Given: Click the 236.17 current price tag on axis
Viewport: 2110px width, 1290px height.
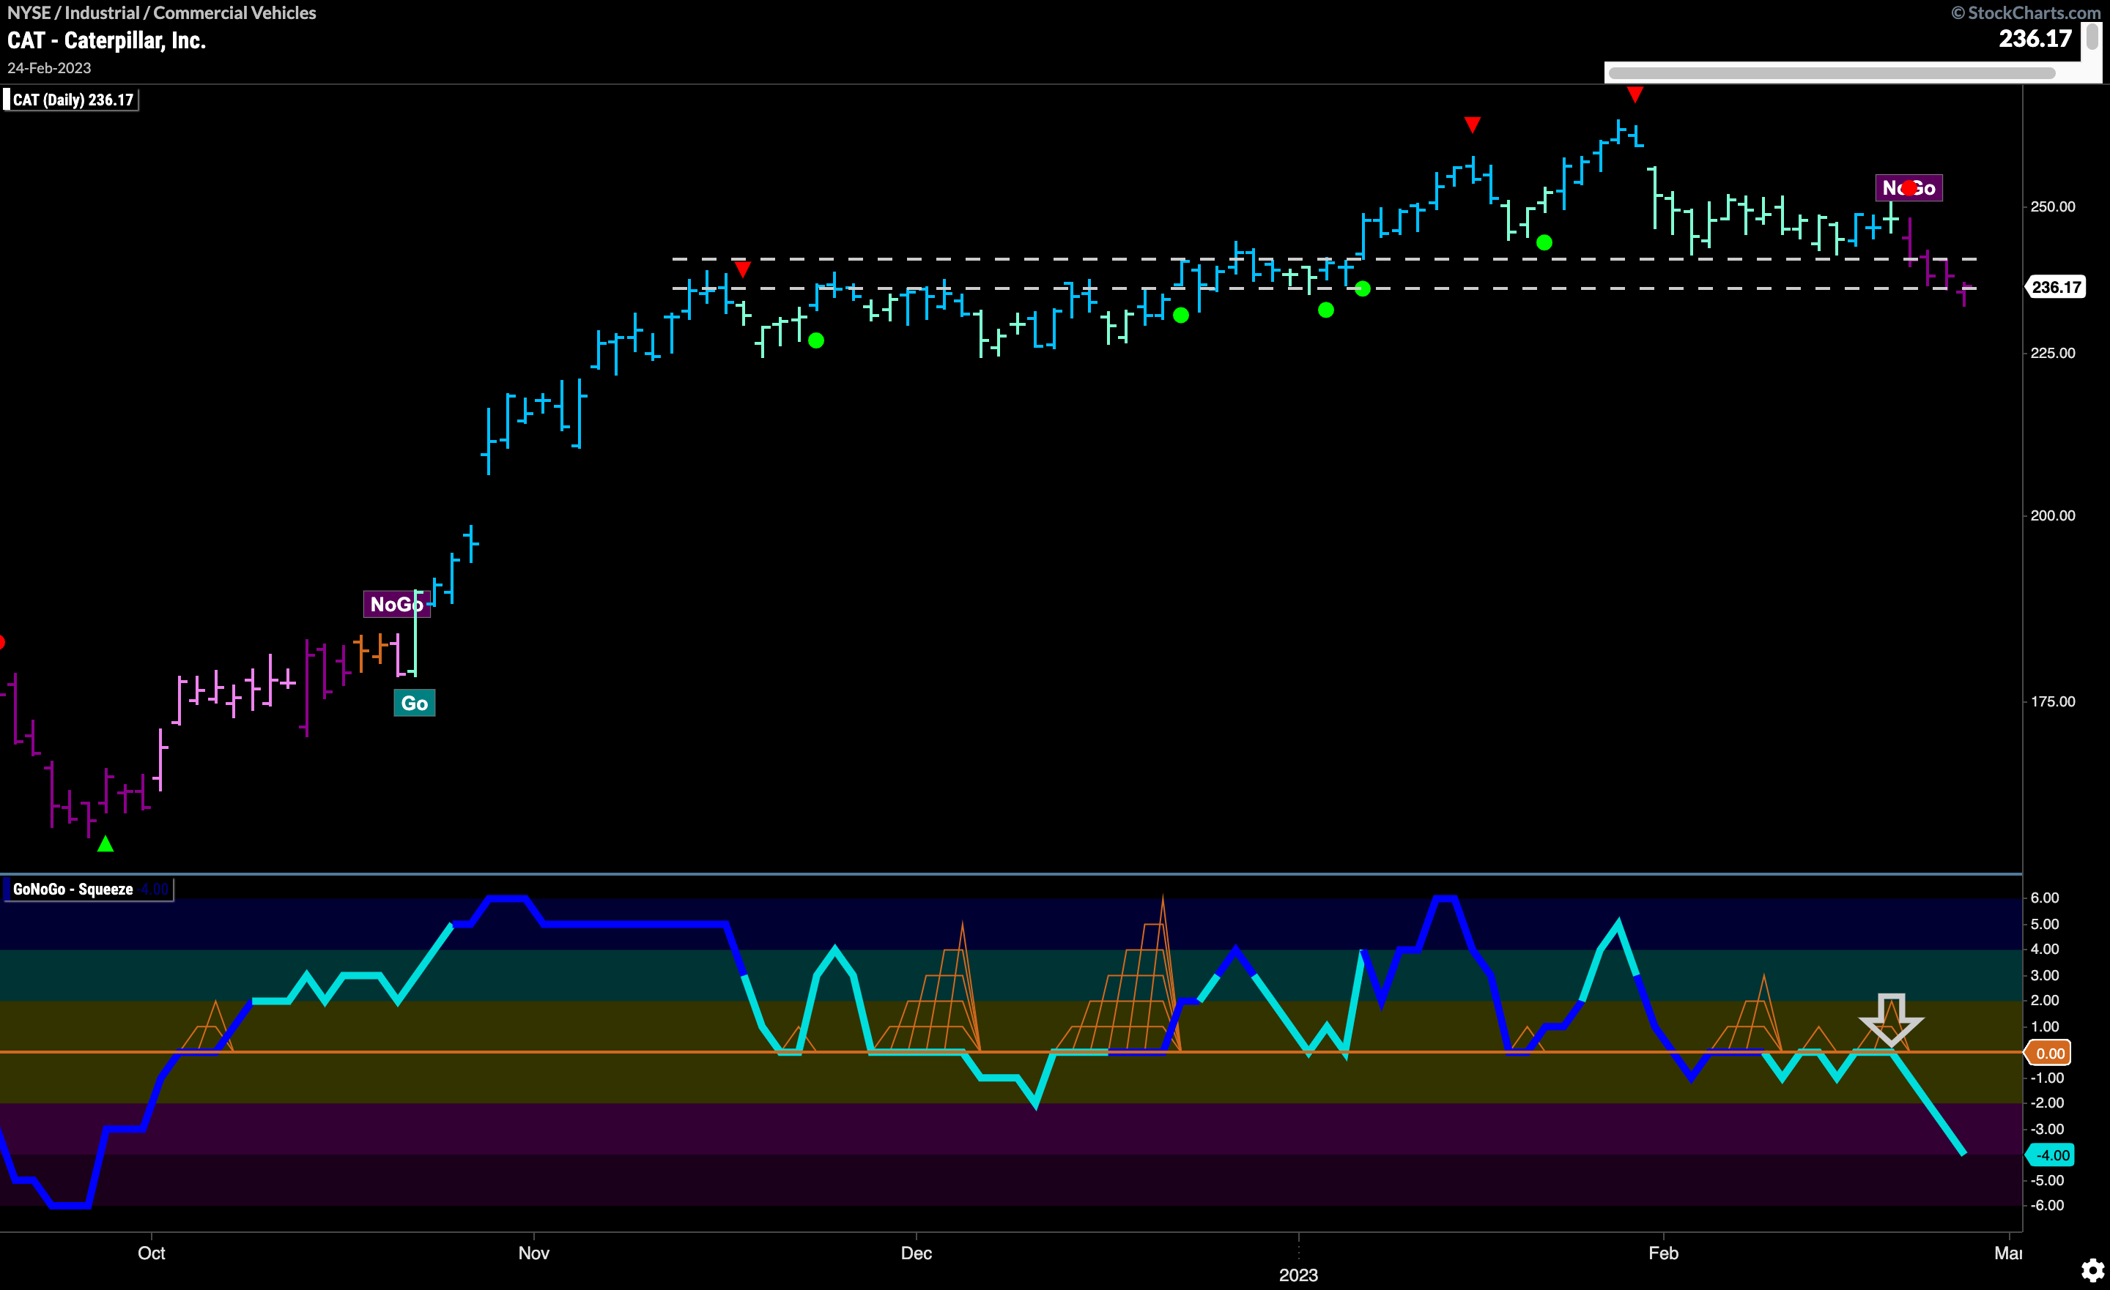Looking at the screenshot, I should tap(2055, 287).
